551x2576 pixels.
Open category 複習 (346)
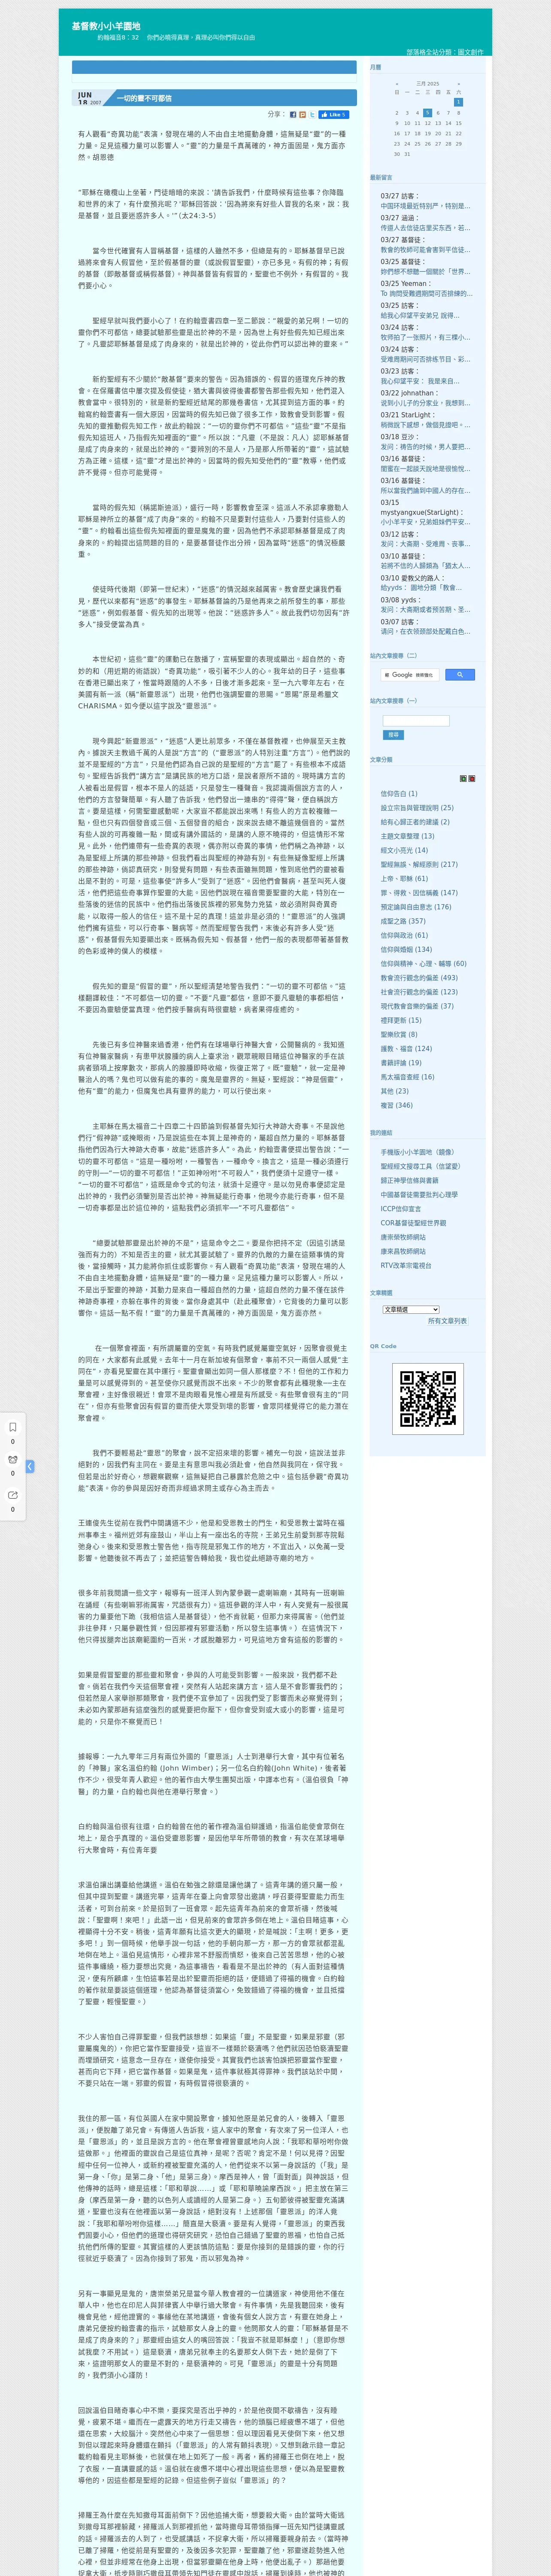396,1105
